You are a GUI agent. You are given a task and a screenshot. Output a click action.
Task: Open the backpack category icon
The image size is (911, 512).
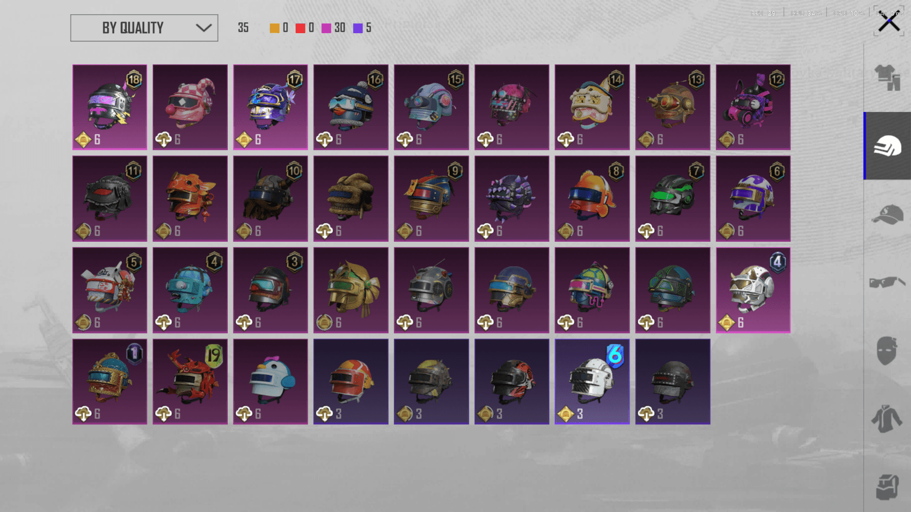click(x=887, y=487)
